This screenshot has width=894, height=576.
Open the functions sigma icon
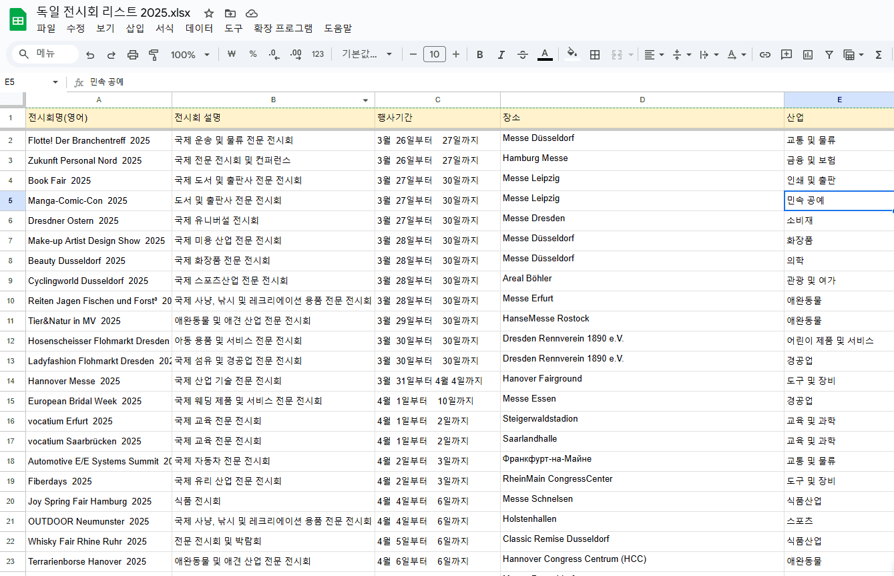click(879, 55)
